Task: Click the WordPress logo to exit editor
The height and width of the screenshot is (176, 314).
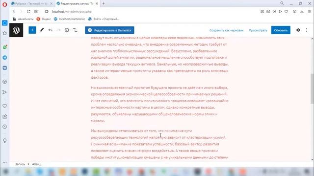Action: coord(16,30)
